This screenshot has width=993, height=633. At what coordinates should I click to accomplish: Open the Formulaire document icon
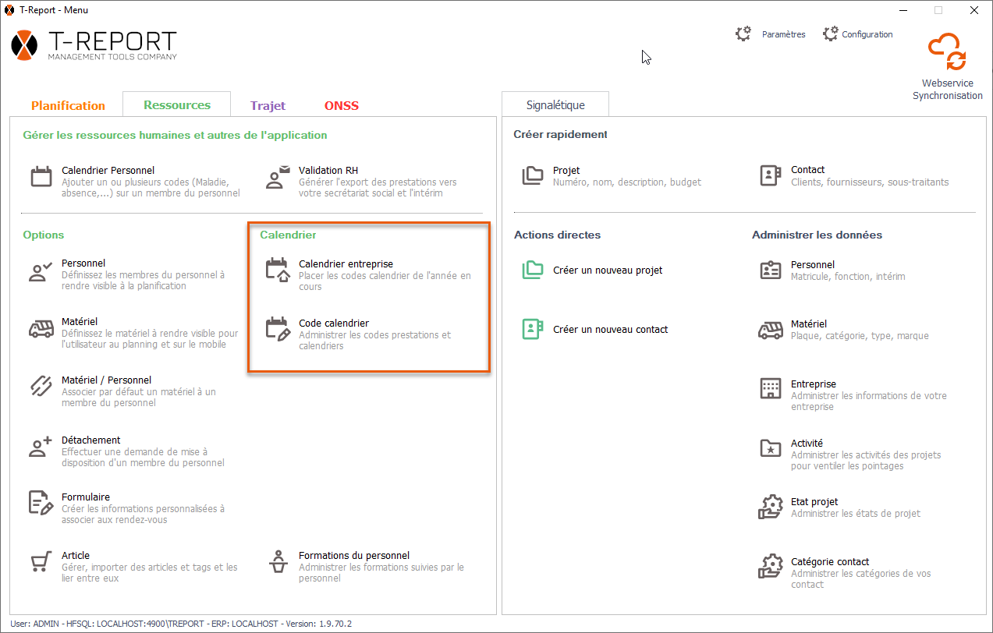(x=41, y=503)
